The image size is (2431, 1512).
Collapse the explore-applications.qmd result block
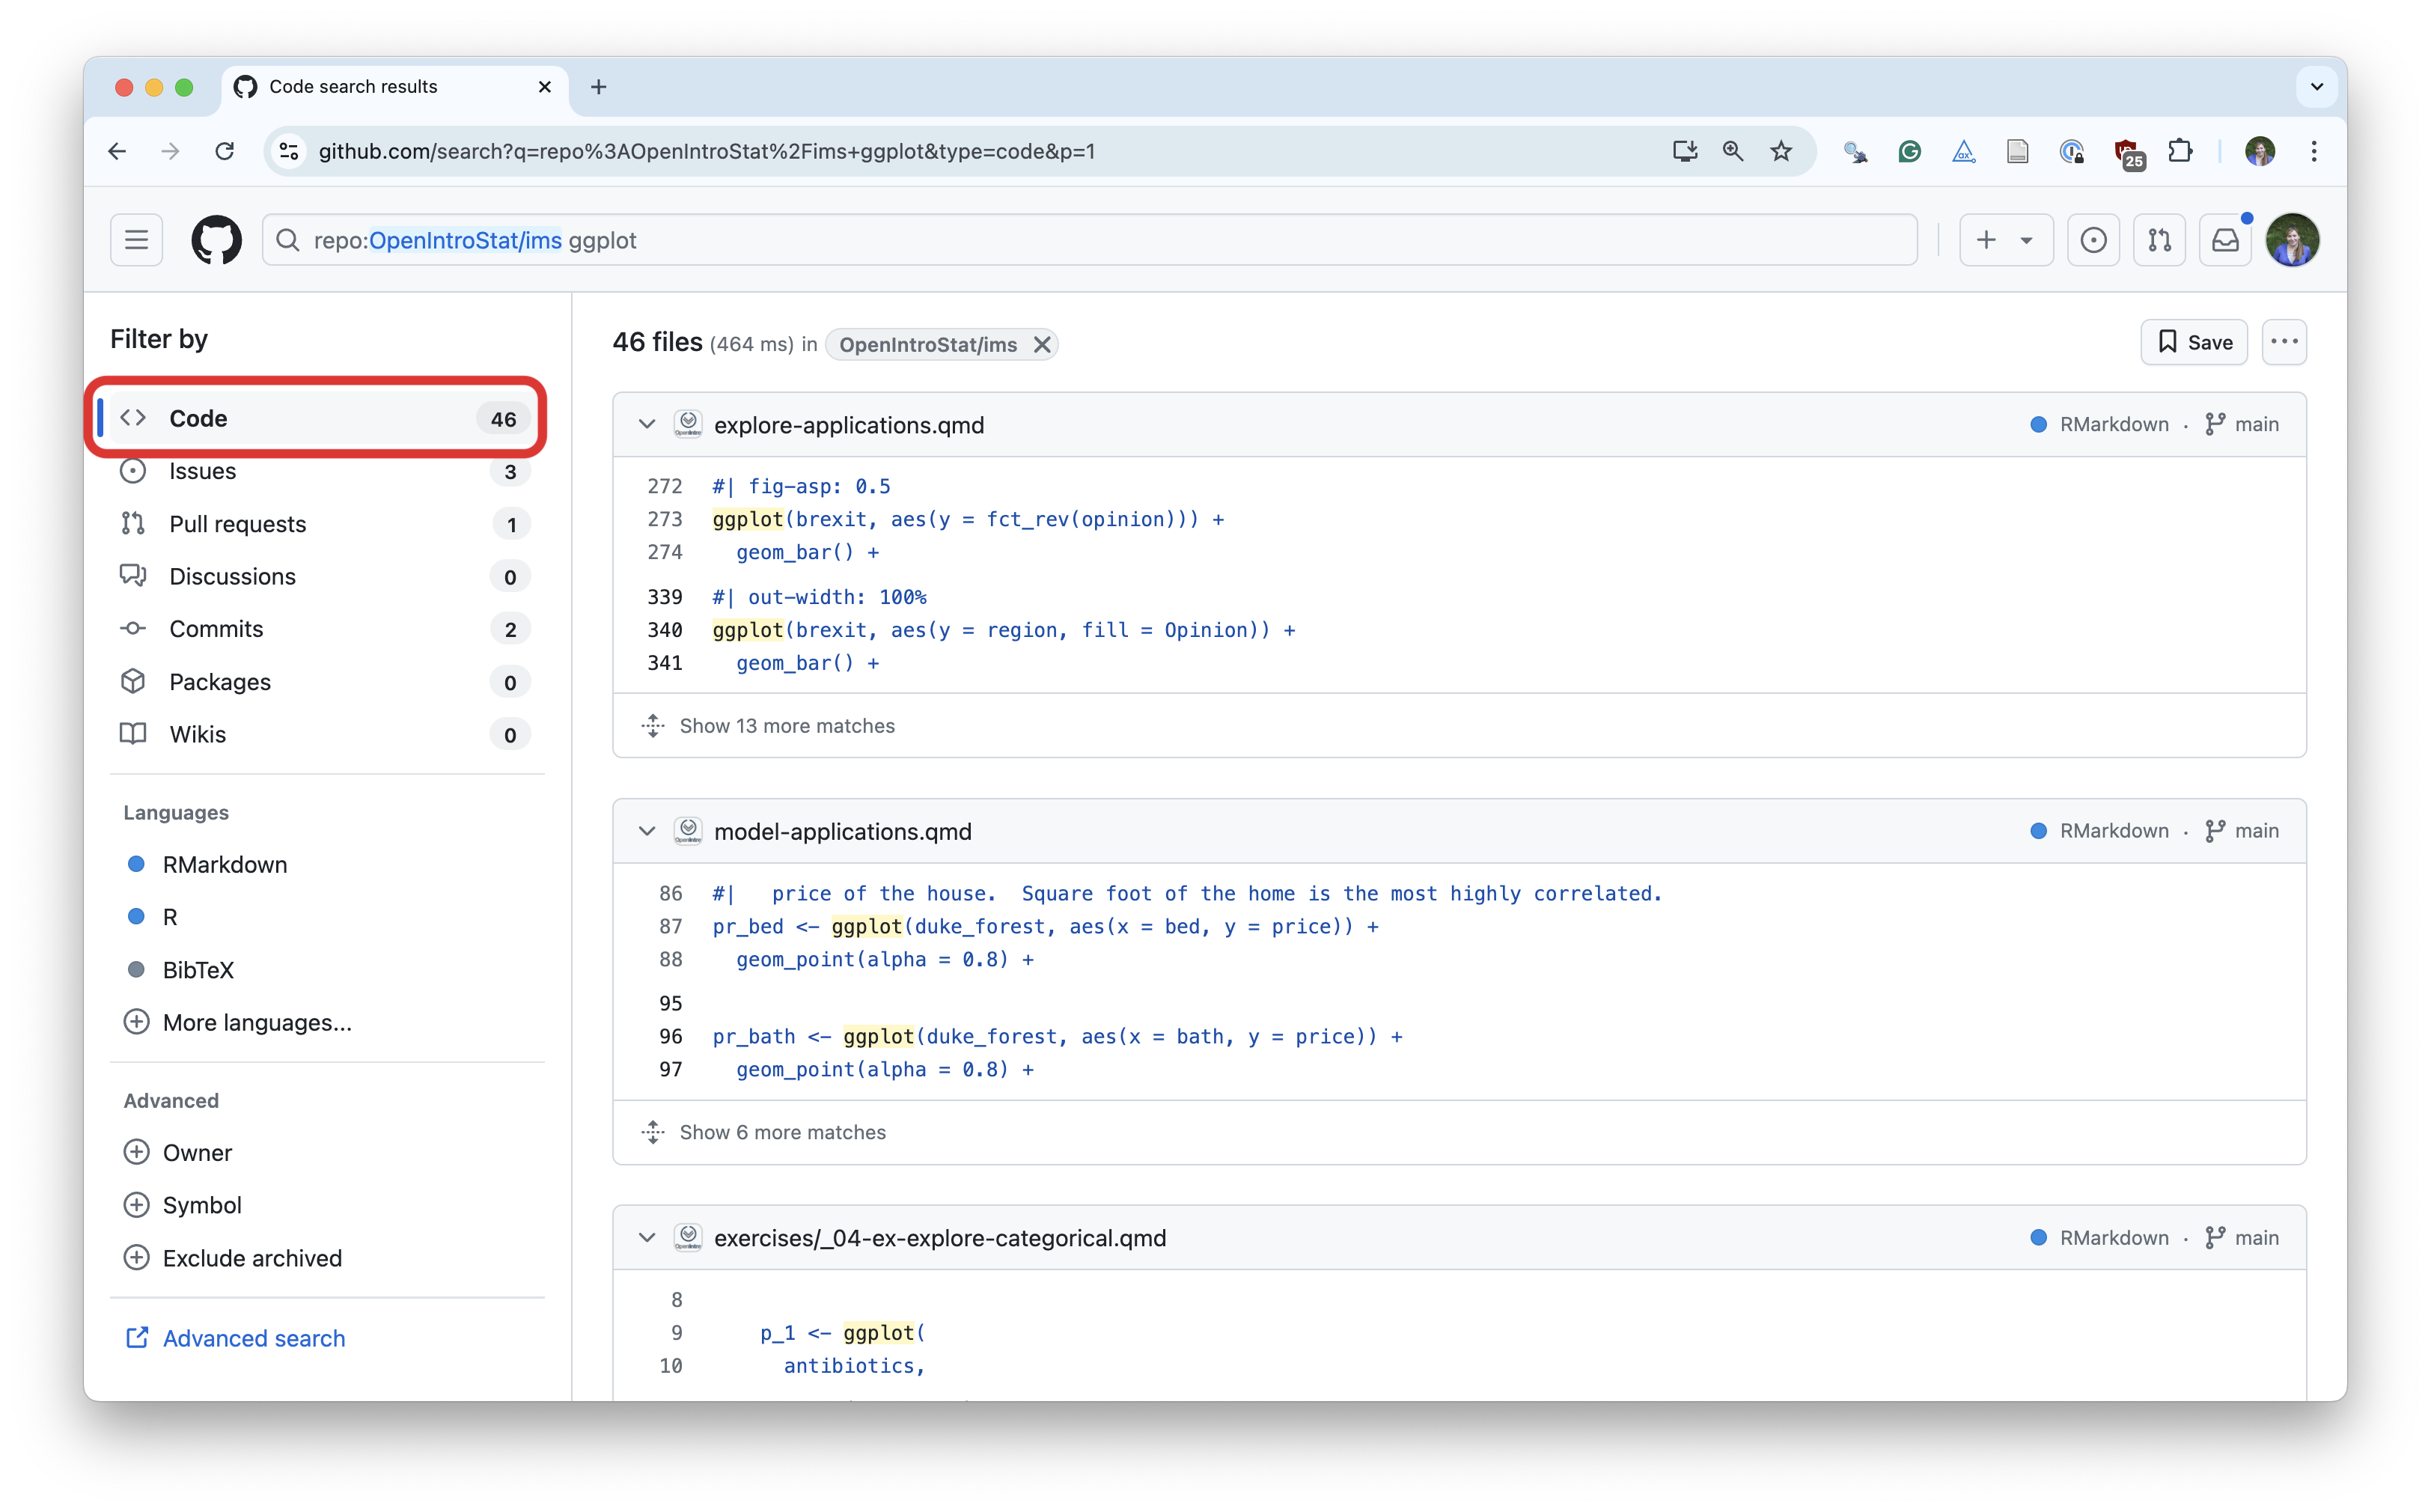pos(647,424)
